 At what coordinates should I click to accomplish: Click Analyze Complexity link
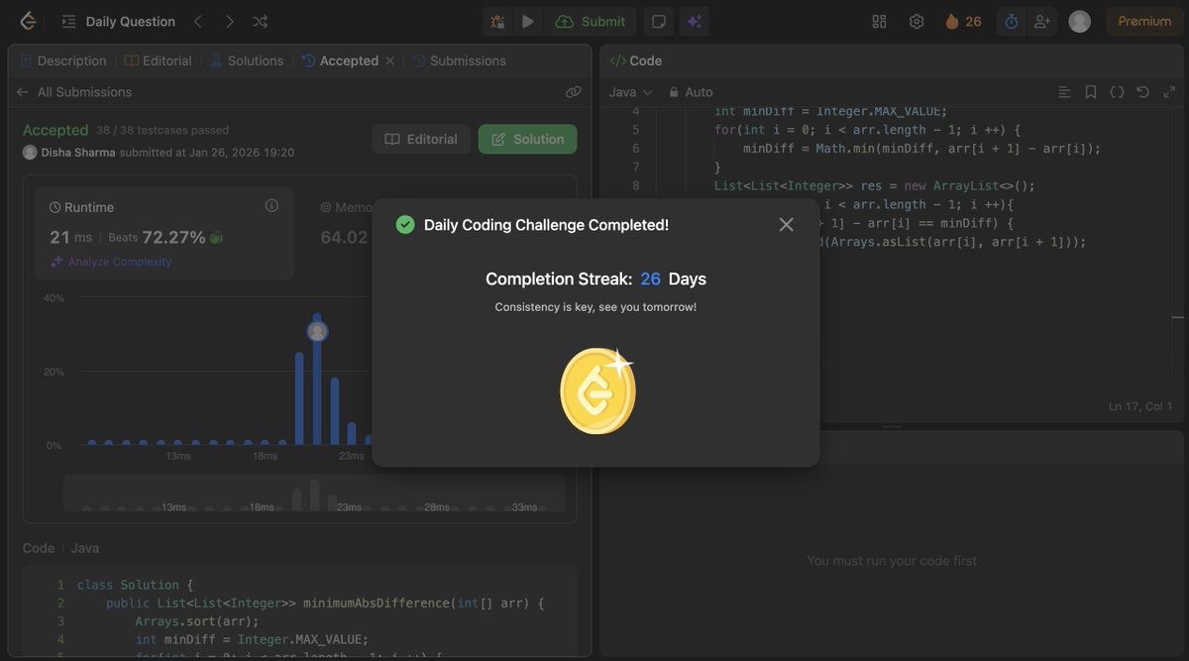[111, 262]
